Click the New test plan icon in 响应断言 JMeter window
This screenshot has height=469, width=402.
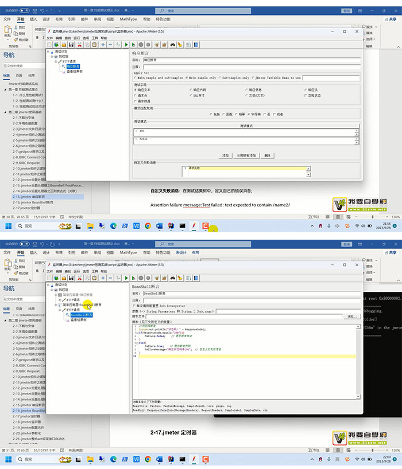tap(49, 45)
